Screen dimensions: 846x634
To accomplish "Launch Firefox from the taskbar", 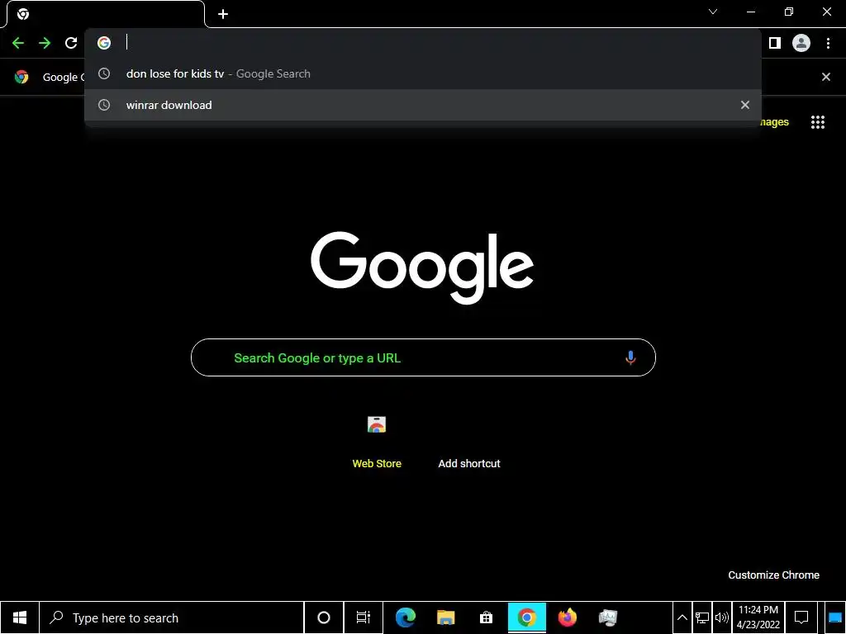I will pyautogui.click(x=567, y=617).
